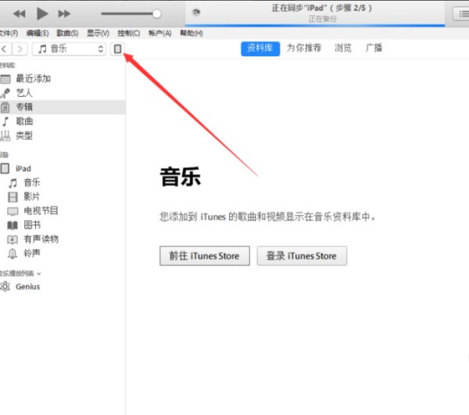Select 最近添加 in the sidebar
469x415 pixels.
pos(63,79)
